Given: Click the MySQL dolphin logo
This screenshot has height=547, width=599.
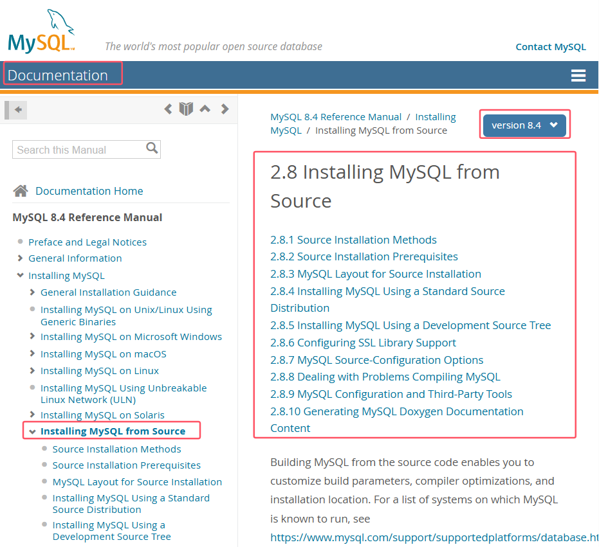Looking at the screenshot, I should [41, 31].
